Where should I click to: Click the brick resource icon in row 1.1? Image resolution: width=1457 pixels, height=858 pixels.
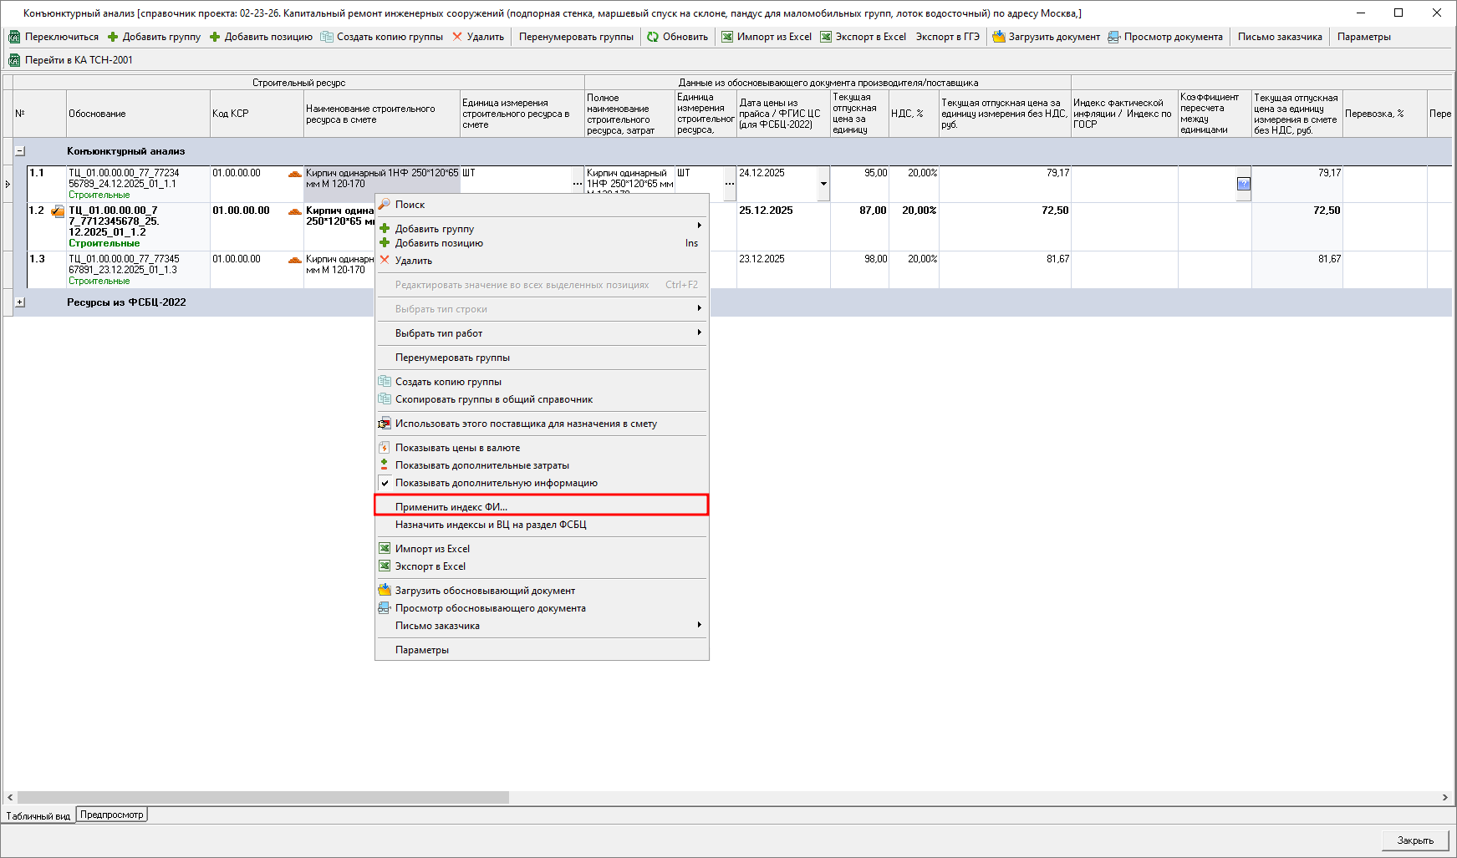click(x=295, y=174)
